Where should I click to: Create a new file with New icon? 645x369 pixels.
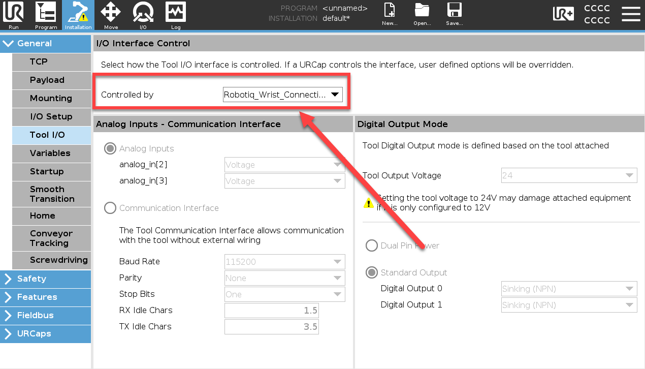pos(390,15)
